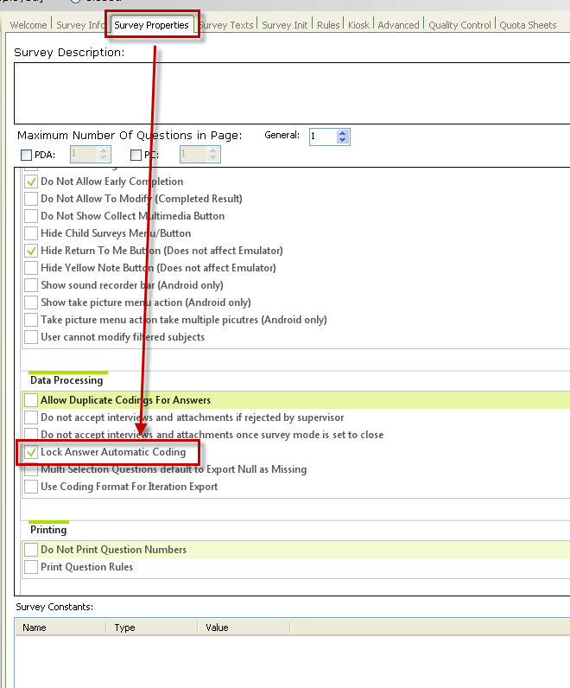Switch to the Kiosk tab
570x688 pixels.
[358, 25]
